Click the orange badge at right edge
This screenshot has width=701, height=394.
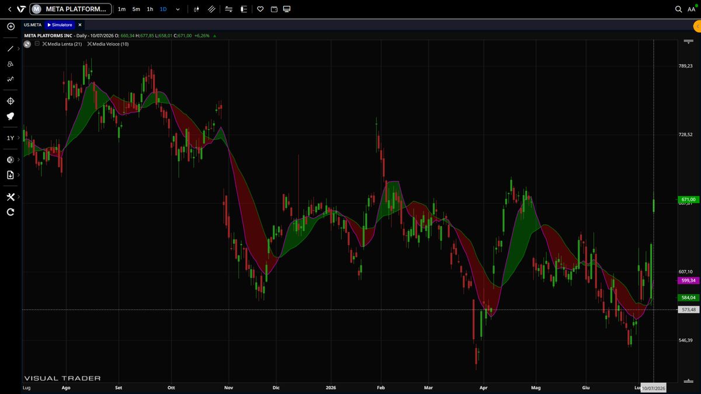(697, 26)
